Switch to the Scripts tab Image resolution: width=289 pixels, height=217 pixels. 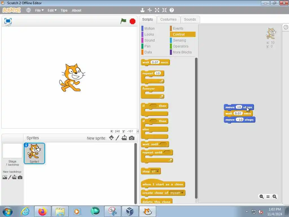tap(147, 19)
